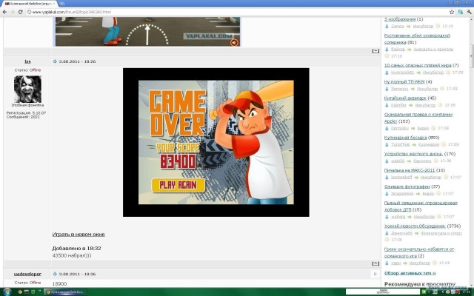Open 'Кулинария' section under Кулинарная беседка

428,144
